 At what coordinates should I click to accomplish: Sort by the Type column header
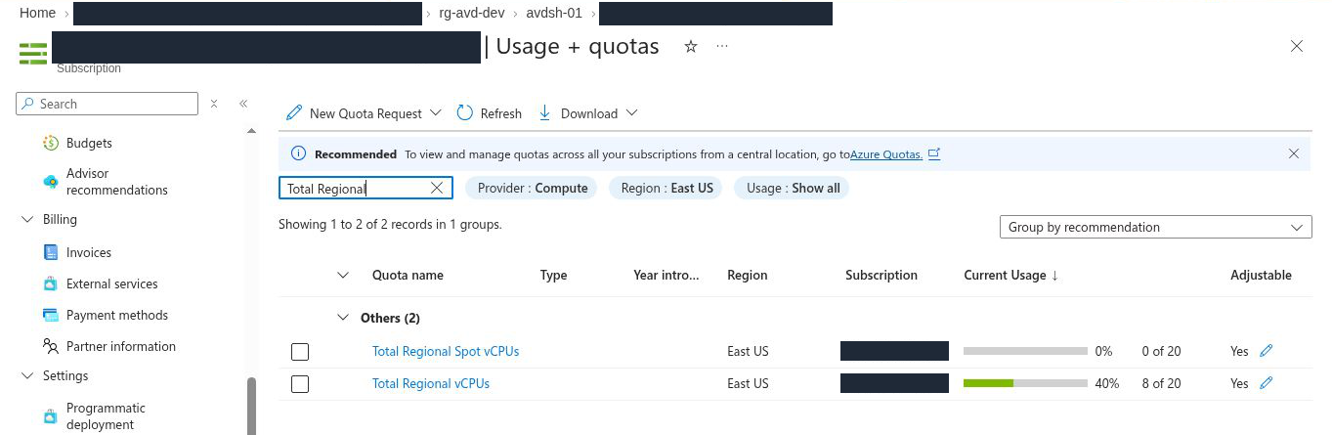click(554, 276)
